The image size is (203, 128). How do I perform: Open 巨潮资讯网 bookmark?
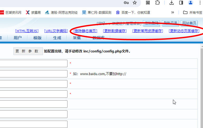point(11,12)
